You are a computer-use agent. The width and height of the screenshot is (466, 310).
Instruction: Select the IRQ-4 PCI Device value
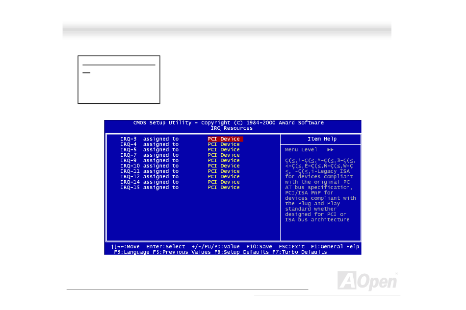(x=224, y=144)
